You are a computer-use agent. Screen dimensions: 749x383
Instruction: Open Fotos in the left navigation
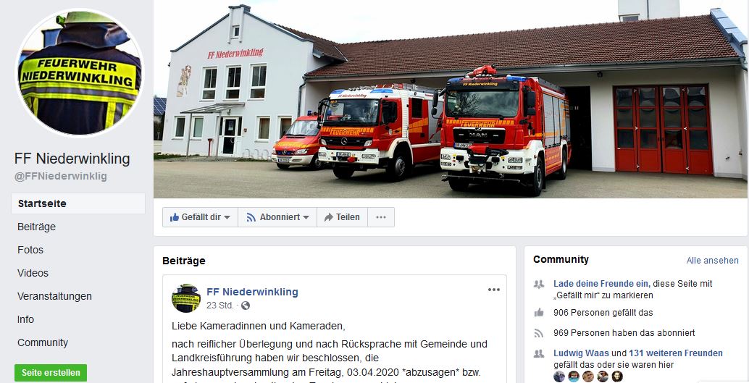30,250
